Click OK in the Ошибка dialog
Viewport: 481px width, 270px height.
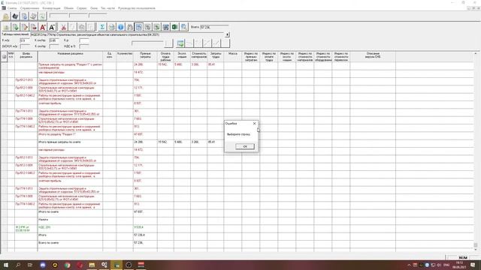point(245,146)
